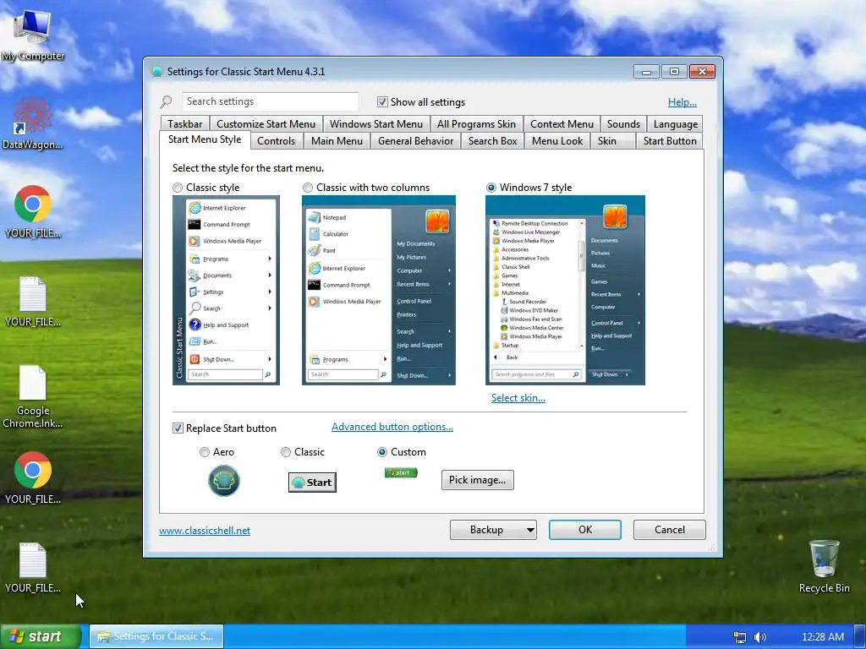Screen dimensions: 866x649
Task: Click the Pick image... button
Action: tap(477, 480)
